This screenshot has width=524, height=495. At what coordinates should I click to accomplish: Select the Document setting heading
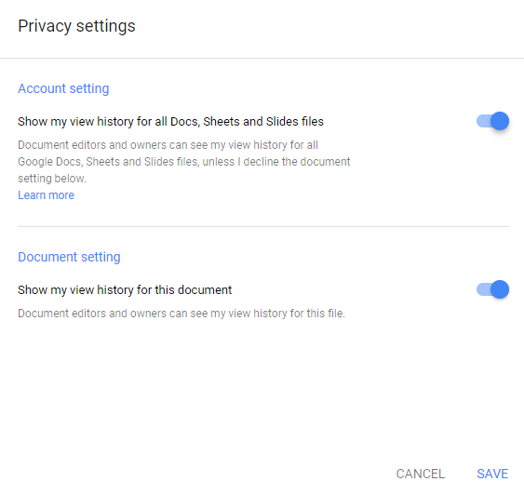[x=69, y=257]
